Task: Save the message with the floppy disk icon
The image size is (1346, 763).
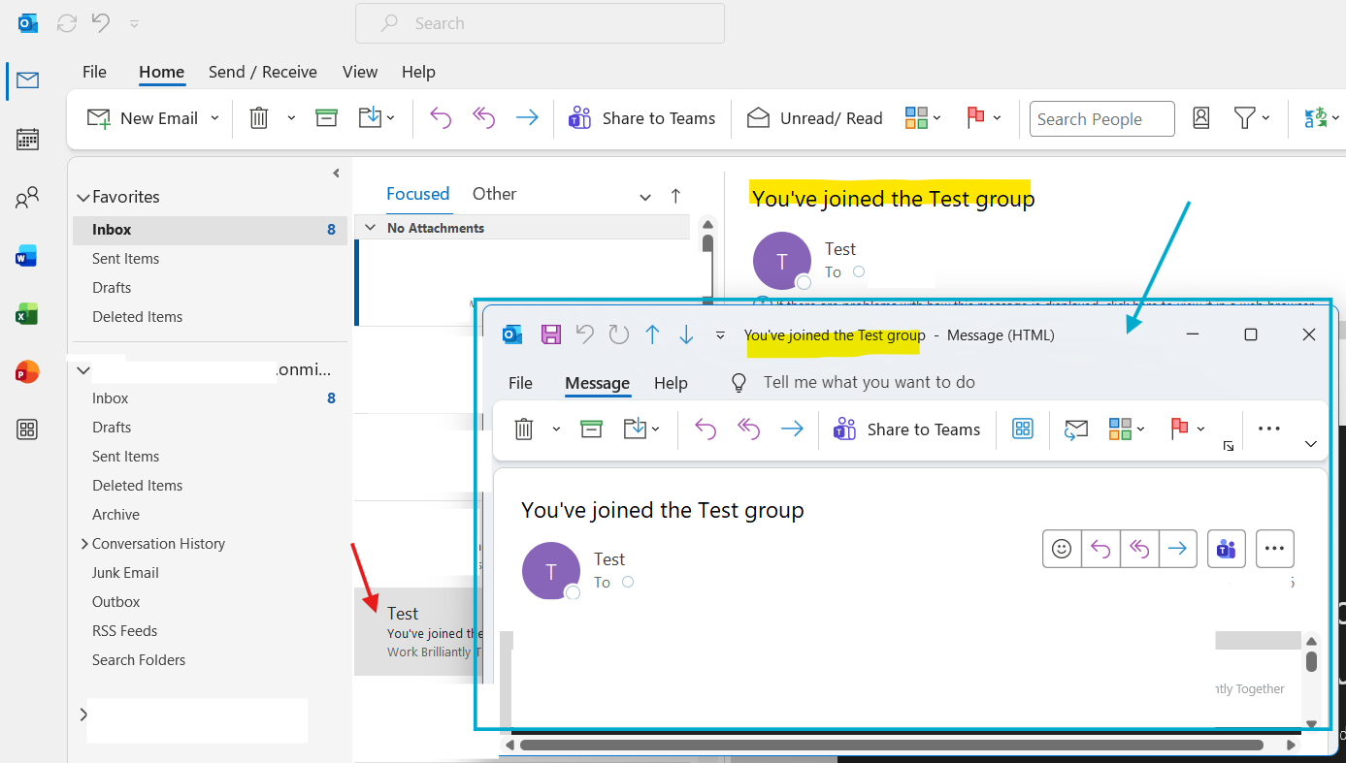Action: coord(551,334)
